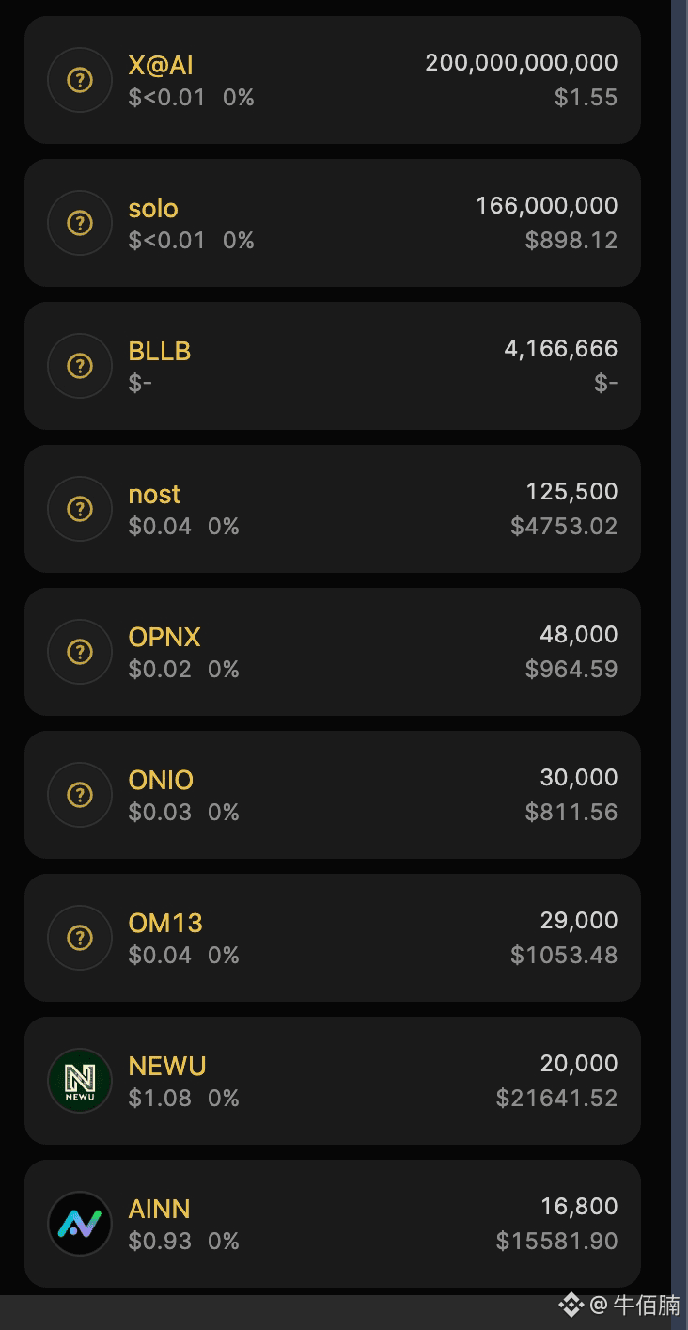Open the NEWU token name link
Image resolution: width=688 pixels, height=1330 pixels.
(x=167, y=1066)
